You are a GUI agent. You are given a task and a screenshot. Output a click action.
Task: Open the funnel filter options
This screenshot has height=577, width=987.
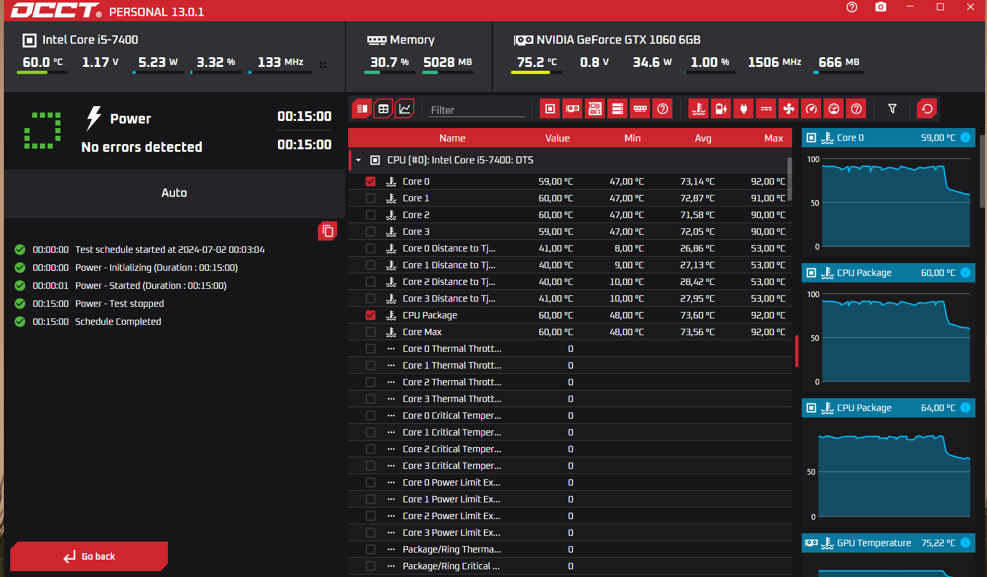tap(892, 109)
